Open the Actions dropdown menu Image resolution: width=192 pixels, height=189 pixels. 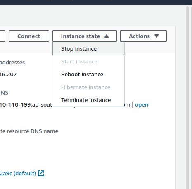coord(143,36)
